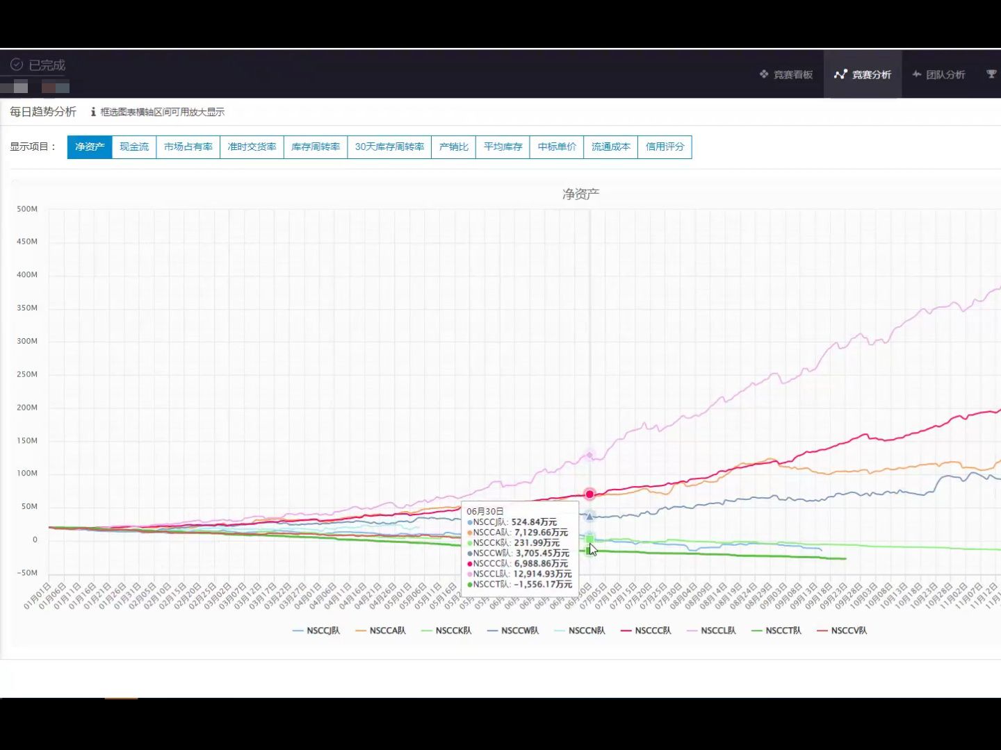Click tooltip row NSCCT队 -1,556.17万元

pyautogui.click(x=519, y=584)
